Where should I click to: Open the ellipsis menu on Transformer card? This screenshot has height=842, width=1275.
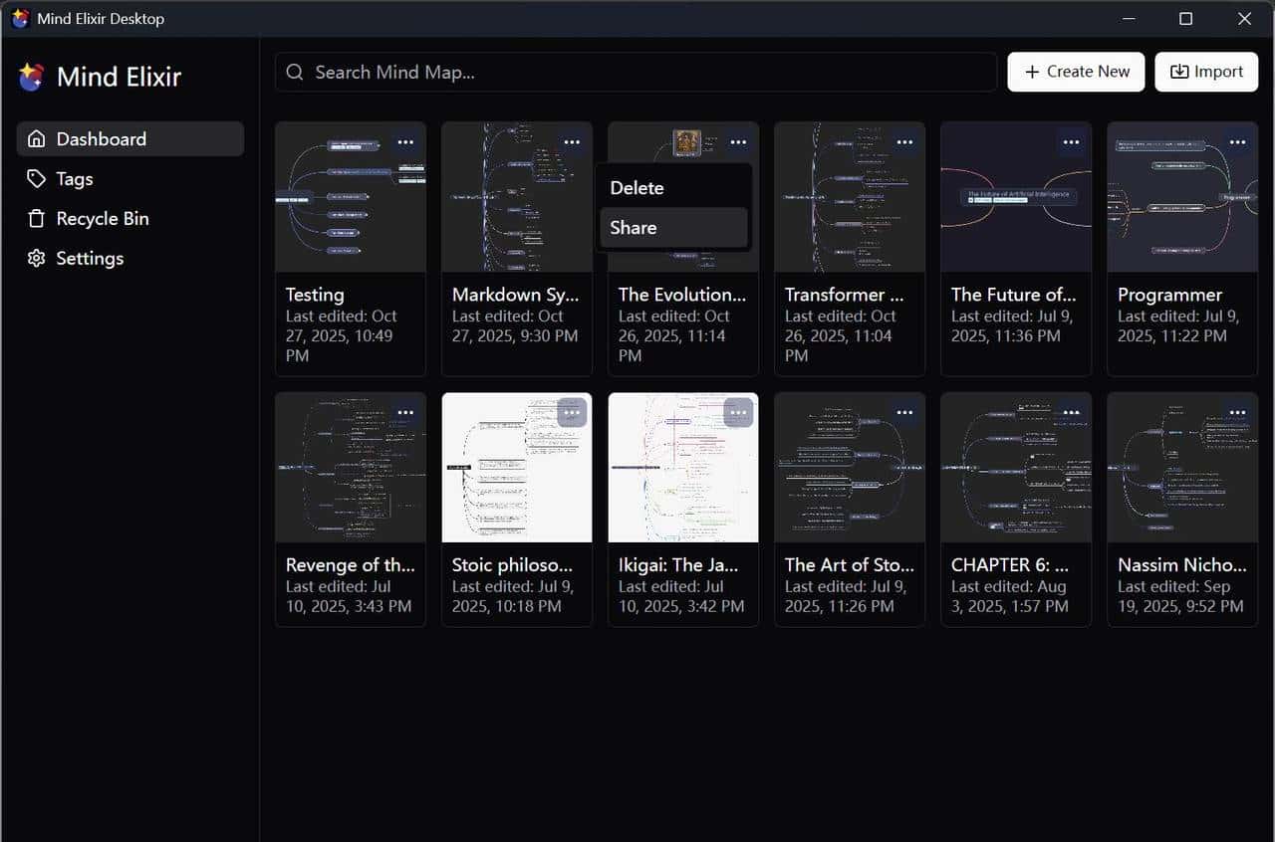click(904, 142)
